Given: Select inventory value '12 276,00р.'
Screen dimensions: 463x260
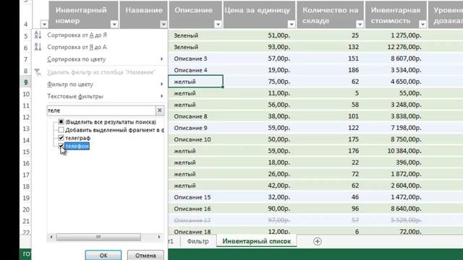Looking at the screenshot, I should [396, 47].
